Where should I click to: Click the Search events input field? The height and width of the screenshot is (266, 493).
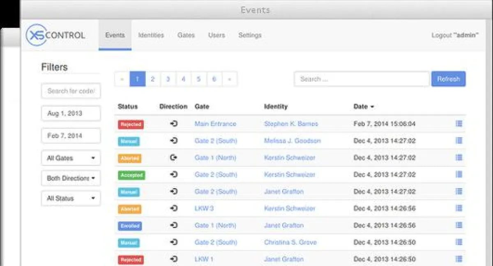point(361,79)
